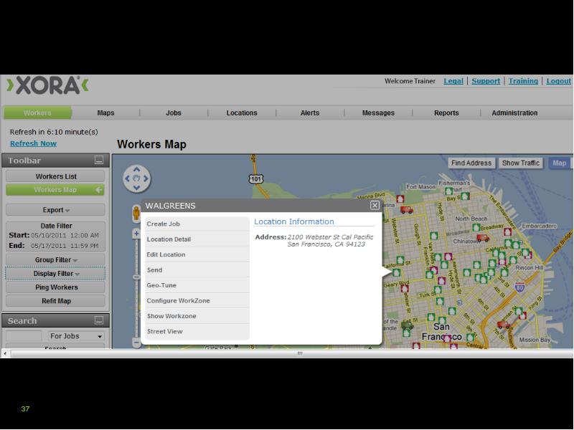Image resolution: width=574 pixels, height=430 pixels.
Task: Toggle the Show Traffic button
Action: tap(521, 163)
